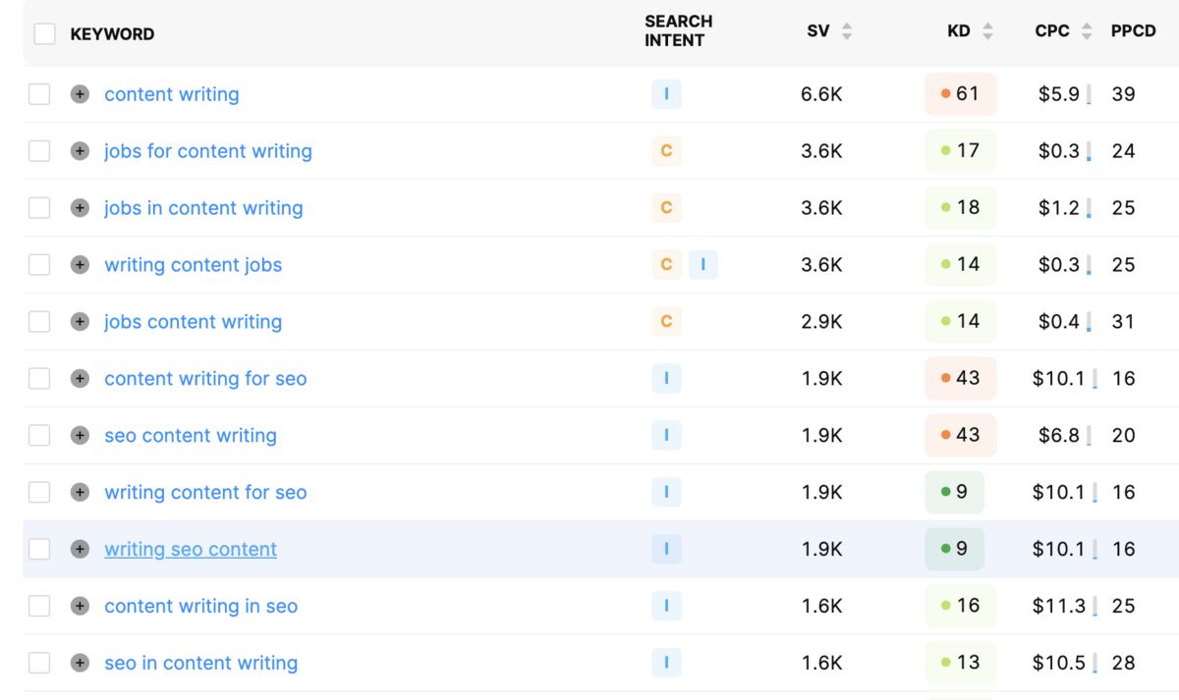Click commercial intent badge for 'jobs content writing'

click(666, 322)
